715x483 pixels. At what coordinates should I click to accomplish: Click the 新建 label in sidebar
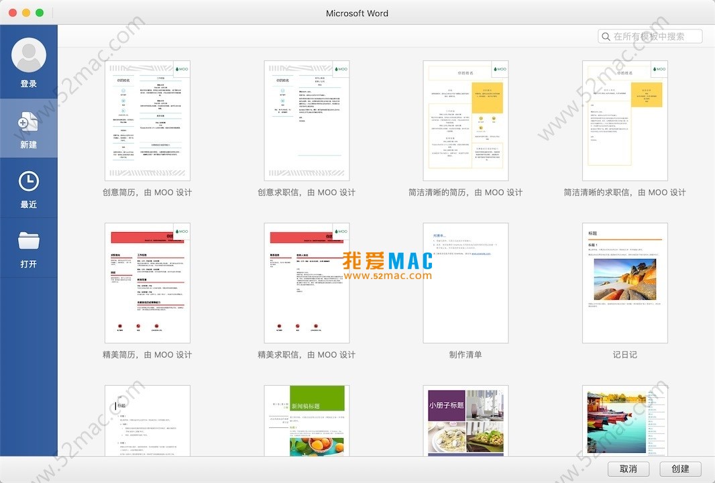29,145
